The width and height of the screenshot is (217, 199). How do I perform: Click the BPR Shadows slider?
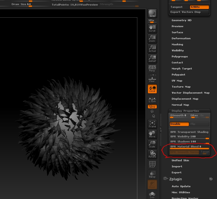(x=189, y=142)
